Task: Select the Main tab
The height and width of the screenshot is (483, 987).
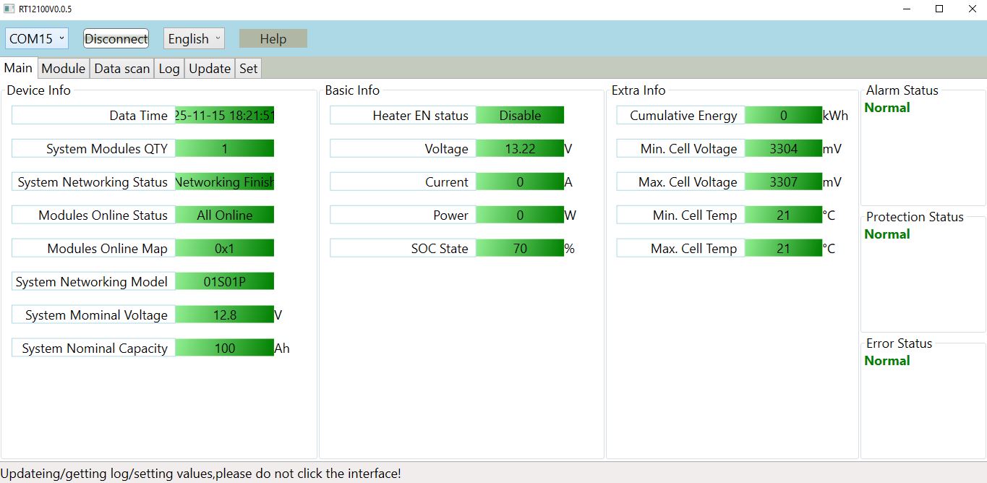Action: (19, 68)
